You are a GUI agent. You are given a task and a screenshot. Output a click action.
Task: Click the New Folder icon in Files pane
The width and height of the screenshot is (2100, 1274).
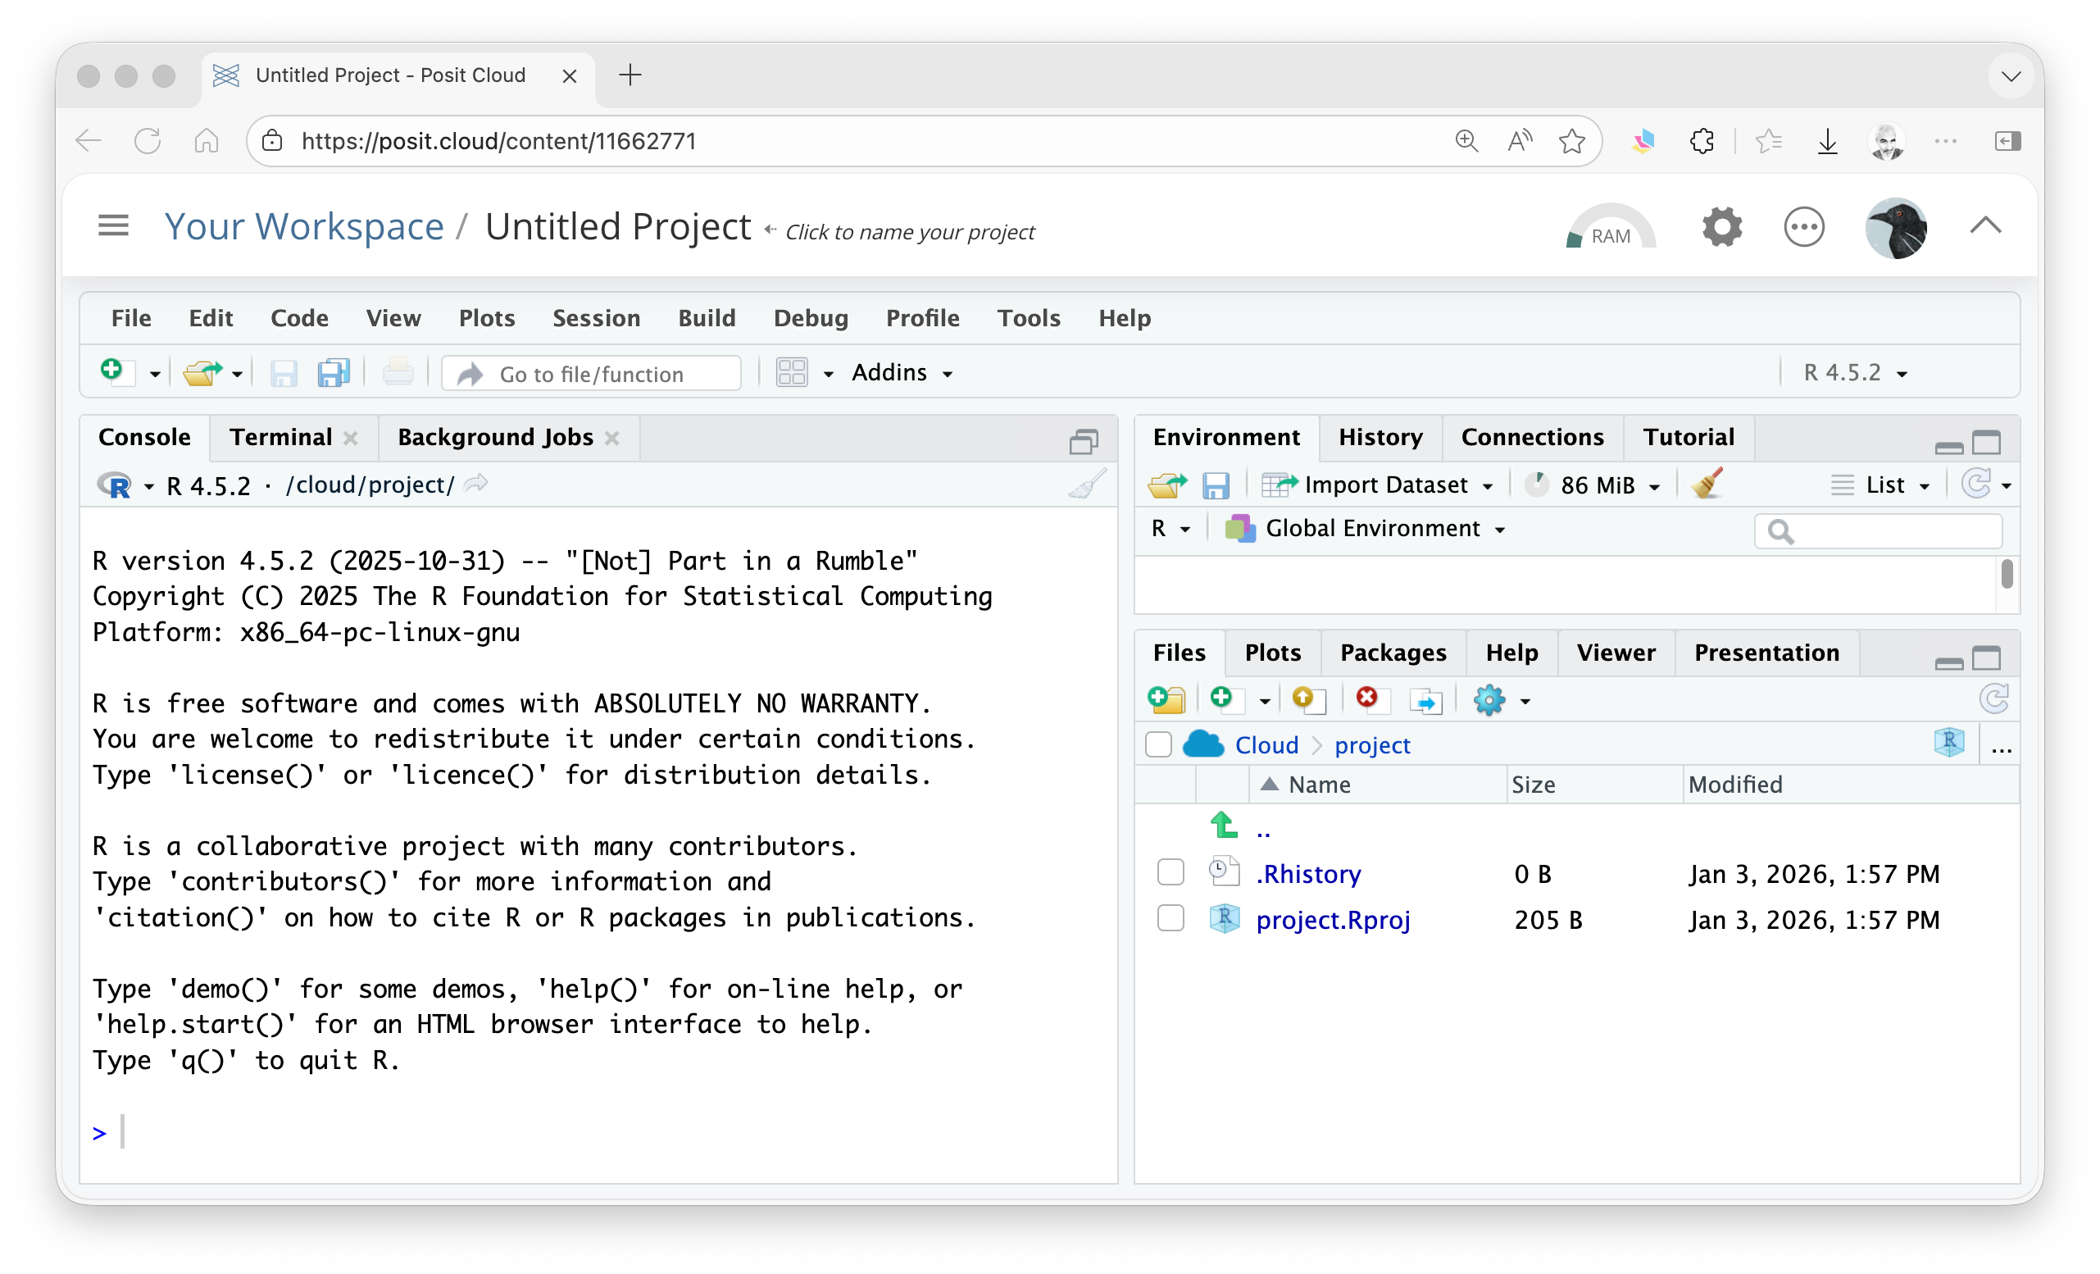[1166, 699]
